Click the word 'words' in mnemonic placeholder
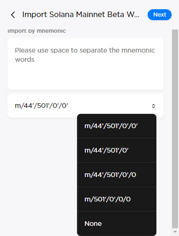179x236 pixels. point(24,59)
